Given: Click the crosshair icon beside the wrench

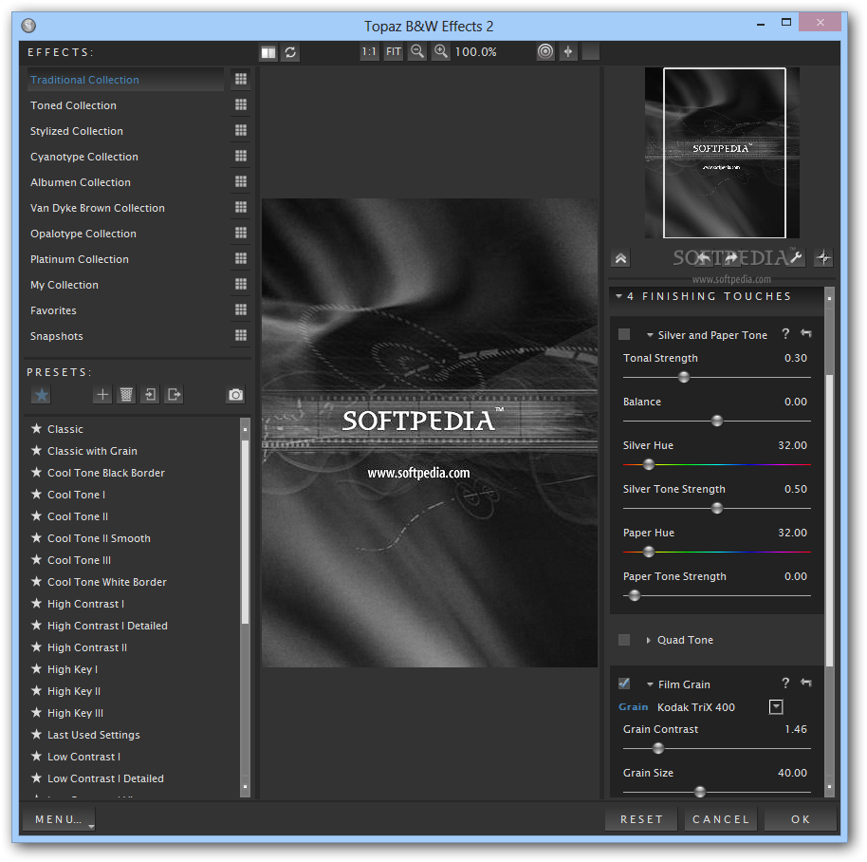Looking at the screenshot, I should click(824, 258).
